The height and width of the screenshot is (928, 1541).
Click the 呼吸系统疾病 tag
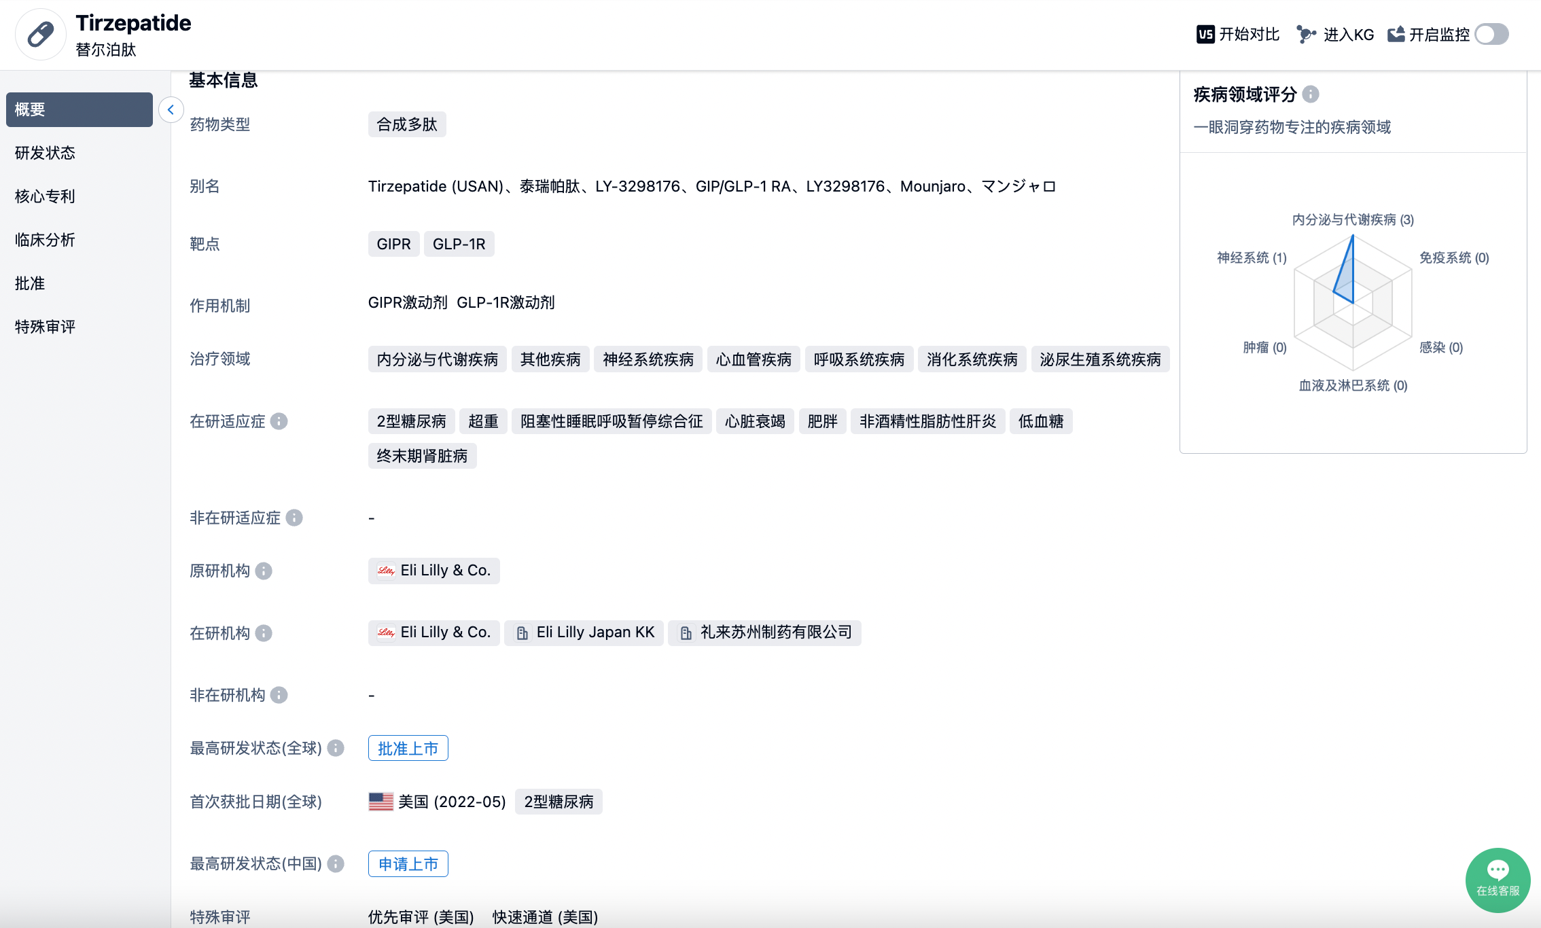[x=859, y=359]
